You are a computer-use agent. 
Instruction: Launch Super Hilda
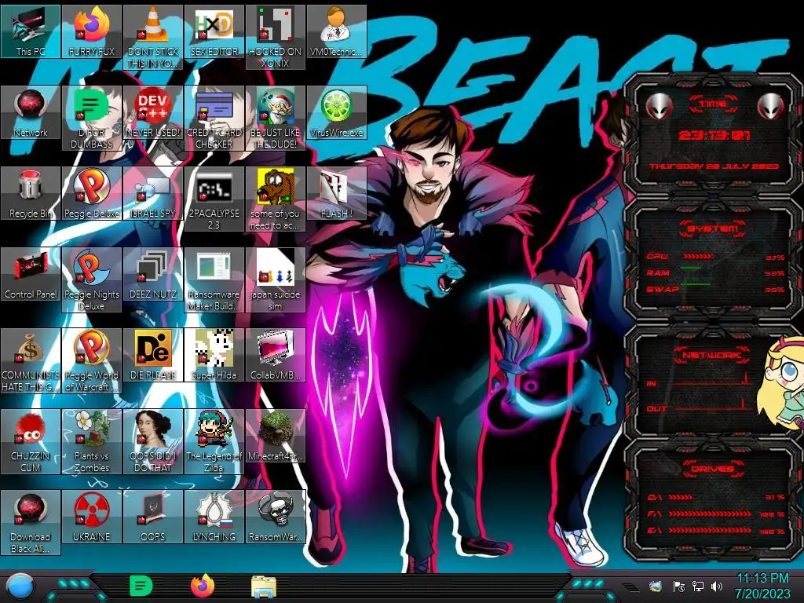214,356
